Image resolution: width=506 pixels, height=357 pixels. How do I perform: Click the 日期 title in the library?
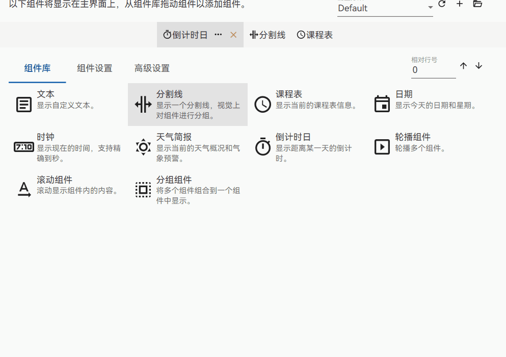click(x=404, y=94)
